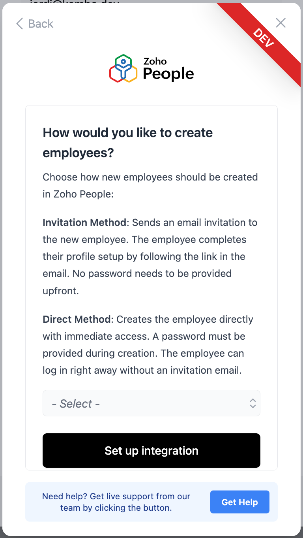Click the blue Get Help button
Image resolution: width=303 pixels, height=538 pixels.
tap(239, 502)
